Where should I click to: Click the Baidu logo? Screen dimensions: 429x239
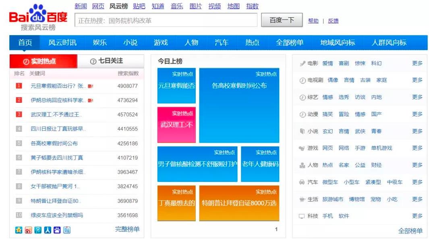(38, 17)
